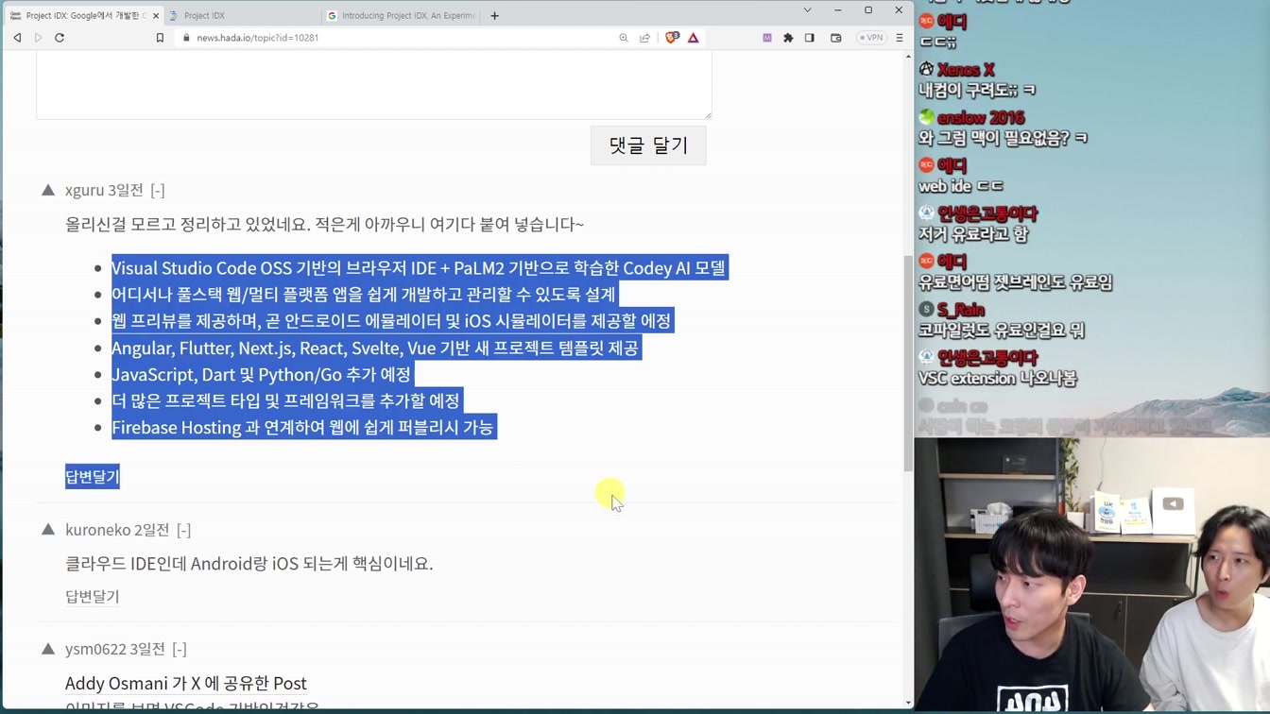Upvote ysm0622's comment with the triangle

pos(48,649)
